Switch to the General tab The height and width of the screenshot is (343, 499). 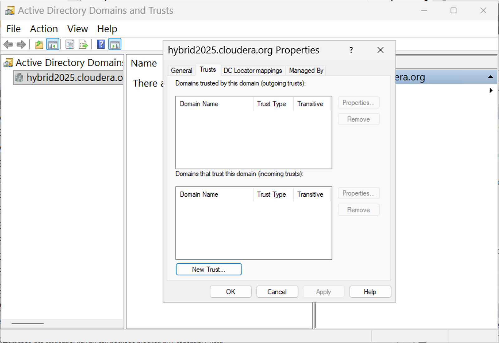tap(182, 71)
